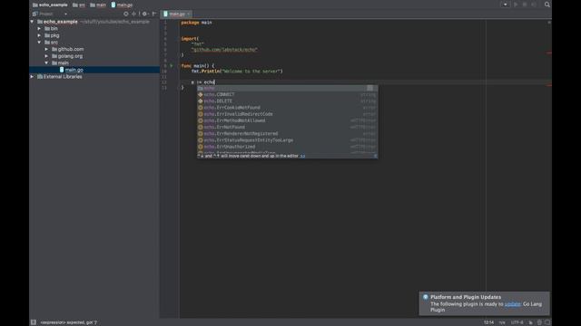Expand the github.com folder arrow
Viewport: 581px width, 326px height.
(46, 49)
